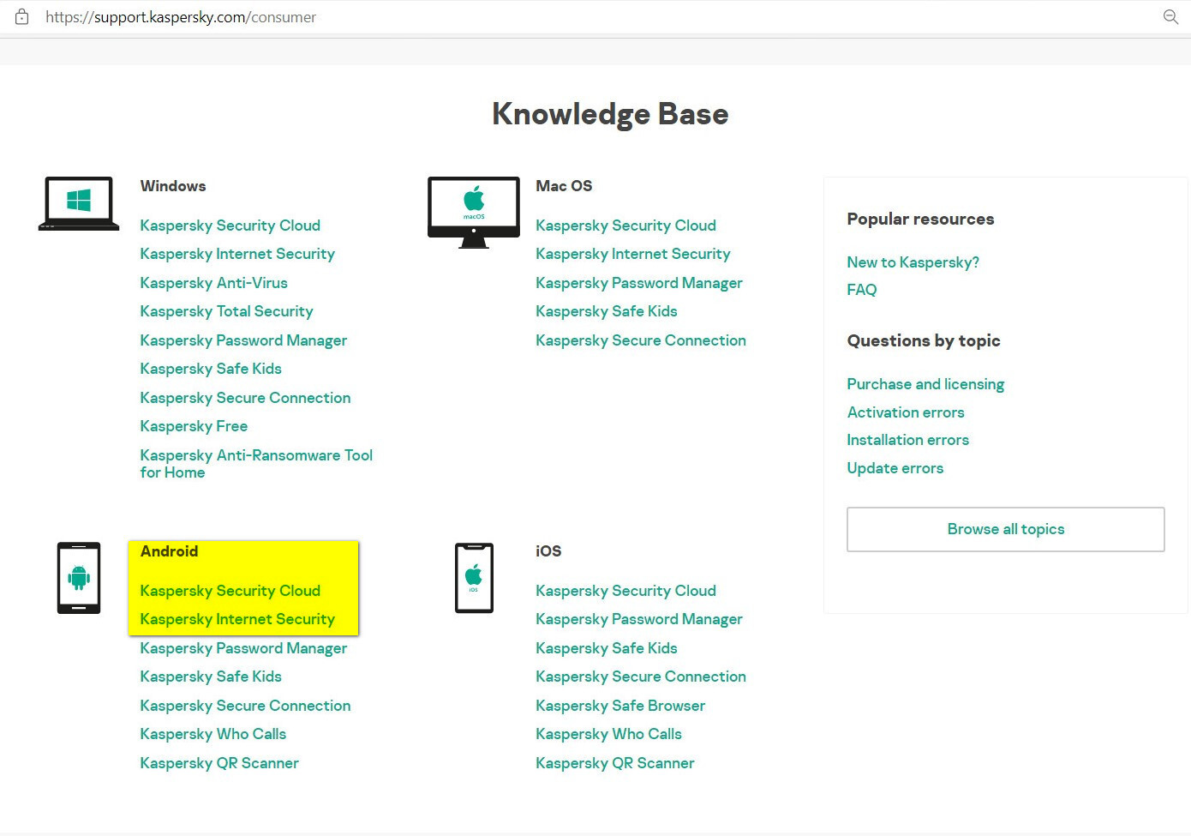1191x836 pixels.
Task: Open iOS Kaspersky Secure Connection link
Action: click(641, 677)
